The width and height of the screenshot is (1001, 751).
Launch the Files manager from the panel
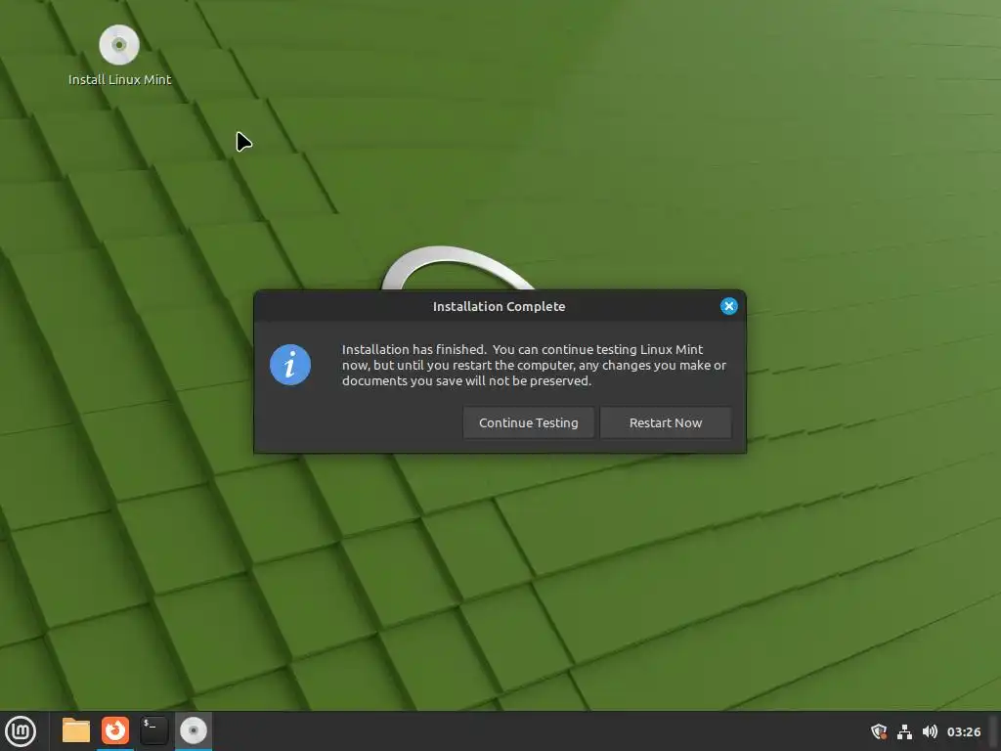point(76,730)
